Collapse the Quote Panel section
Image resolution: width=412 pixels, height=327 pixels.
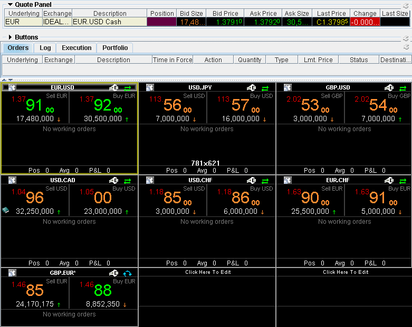[10, 4]
